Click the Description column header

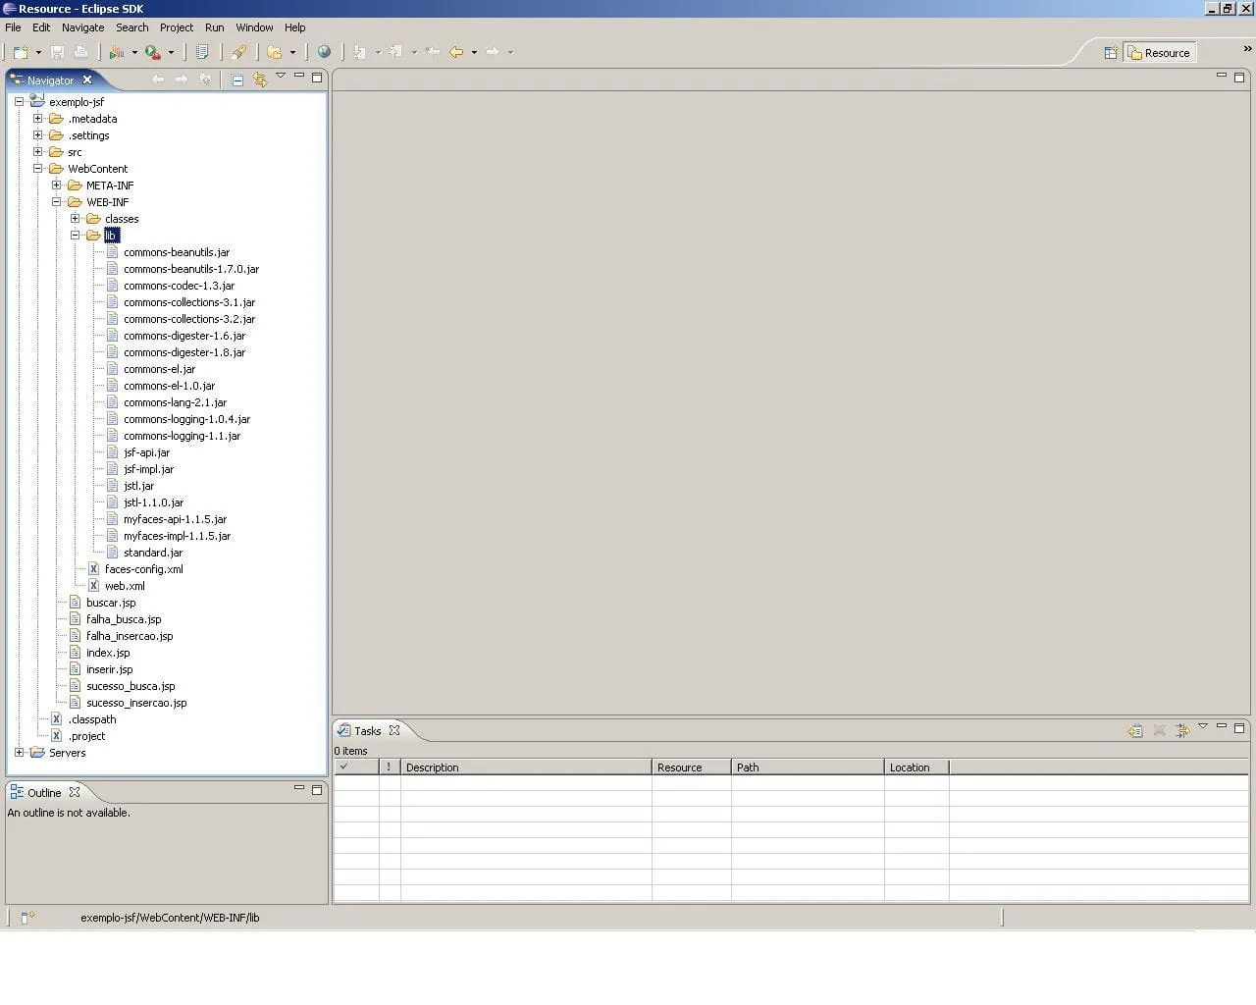(x=525, y=767)
